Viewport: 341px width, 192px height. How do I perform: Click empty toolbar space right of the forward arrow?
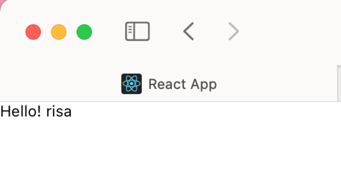coord(289,32)
